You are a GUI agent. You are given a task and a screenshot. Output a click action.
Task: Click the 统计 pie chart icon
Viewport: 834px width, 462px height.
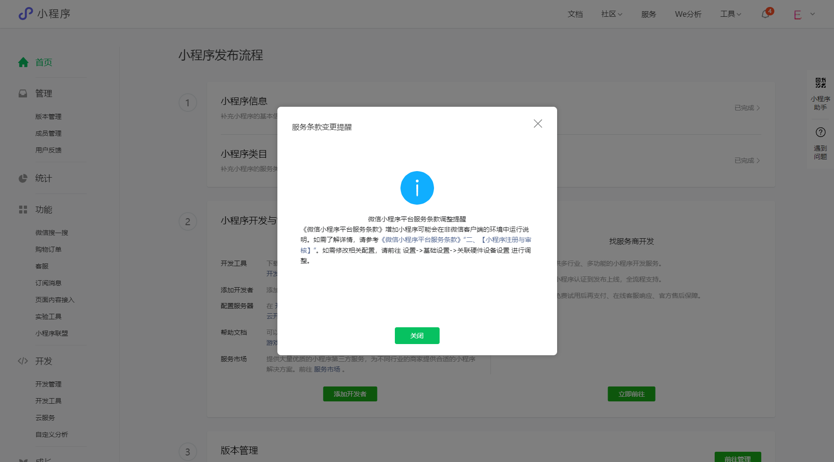click(x=23, y=178)
